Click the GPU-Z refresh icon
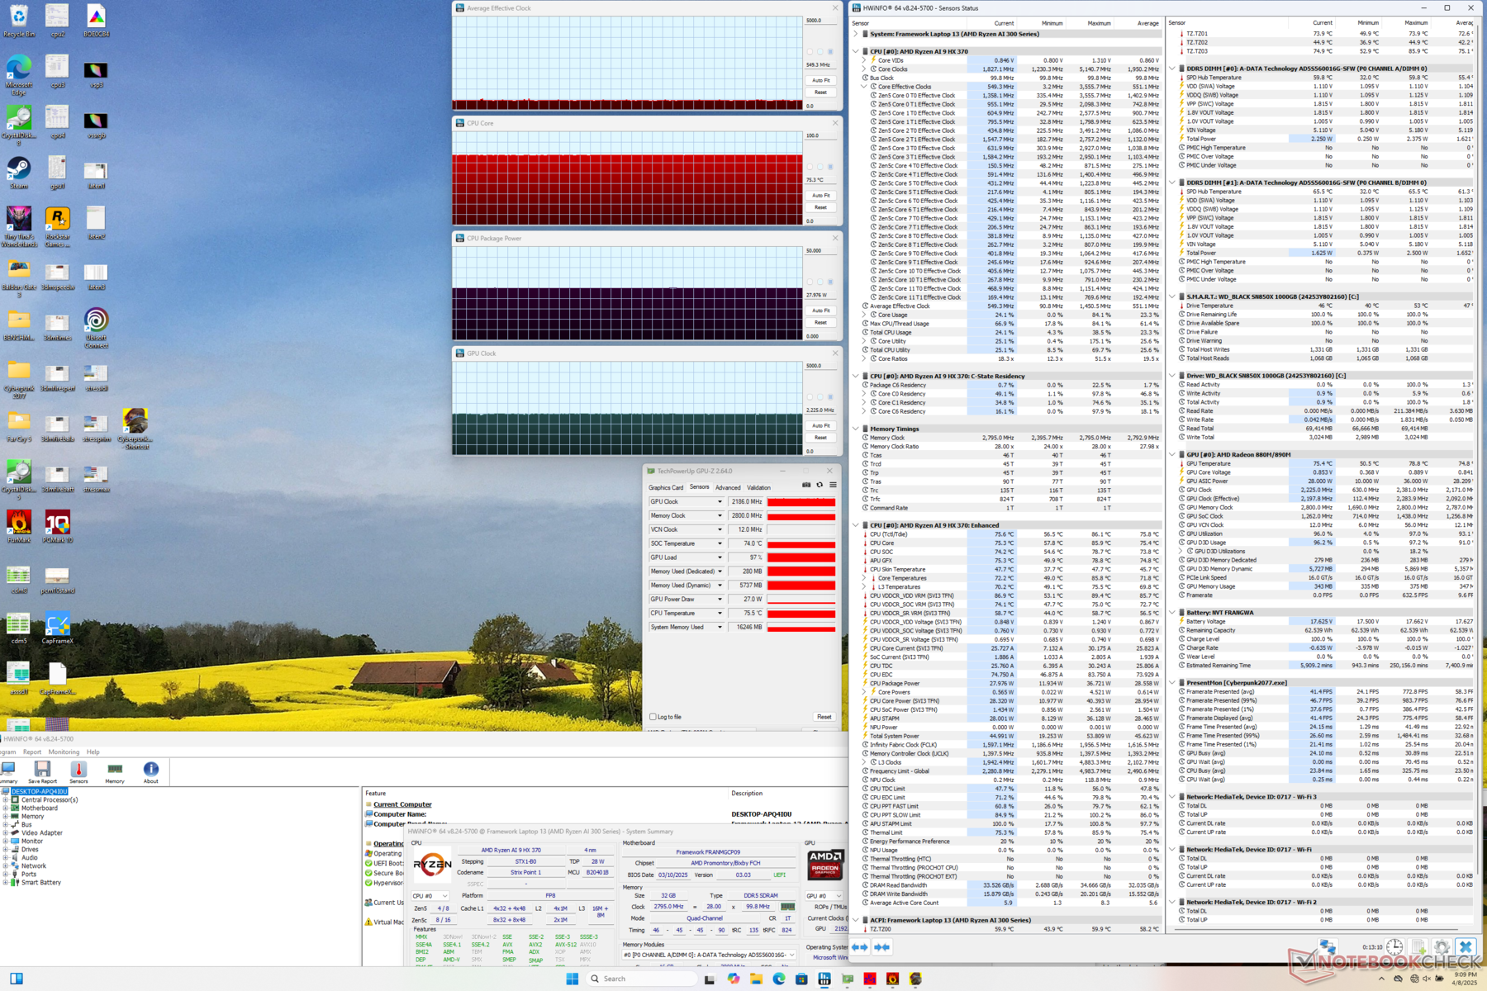The height and width of the screenshot is (991, 1487). pyautogui.click(x=820, y=486)
